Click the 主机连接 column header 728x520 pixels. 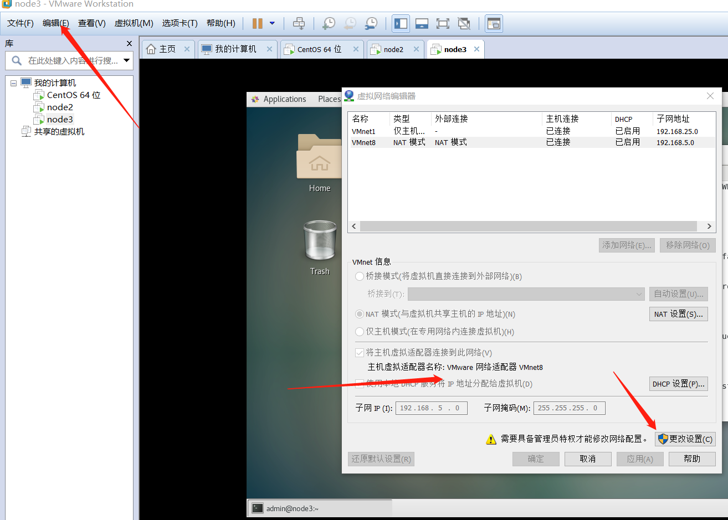[577, 119]
